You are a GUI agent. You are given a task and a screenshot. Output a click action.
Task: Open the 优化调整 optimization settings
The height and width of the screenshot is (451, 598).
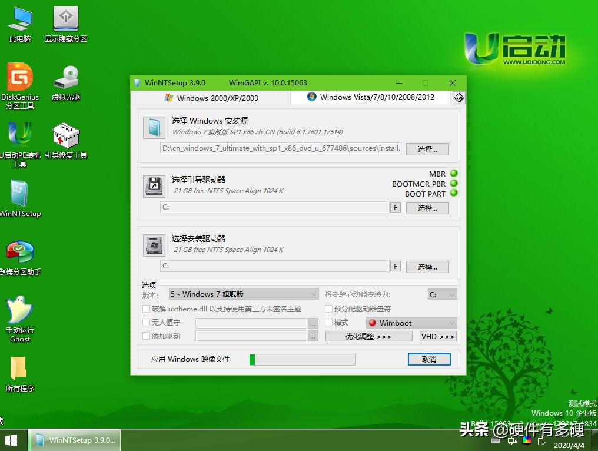[x=368, y=336]
